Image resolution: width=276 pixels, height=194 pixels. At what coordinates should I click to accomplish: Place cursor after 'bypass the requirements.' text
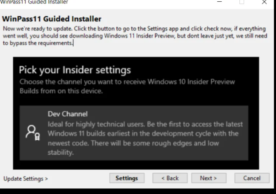click(73, 43)
